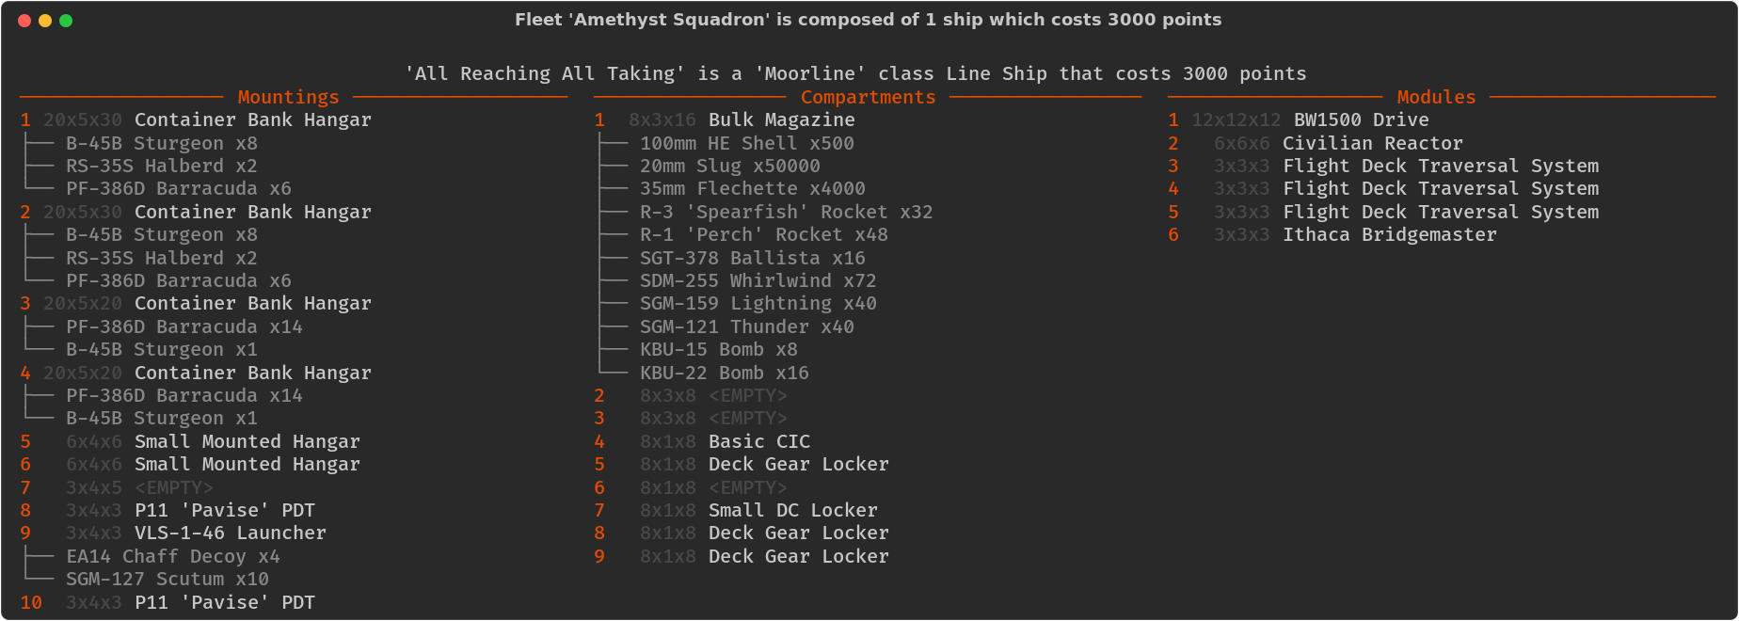Select the Mountings section header
Image resolution: width=1739 pixels, height=621 pixels.
(288, 97)
